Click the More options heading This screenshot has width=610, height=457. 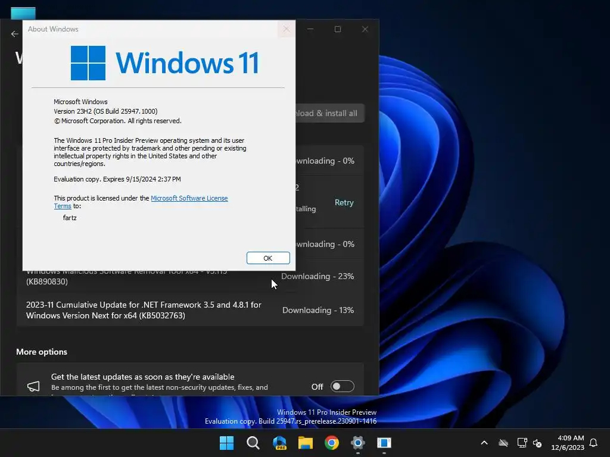(42, 352)
